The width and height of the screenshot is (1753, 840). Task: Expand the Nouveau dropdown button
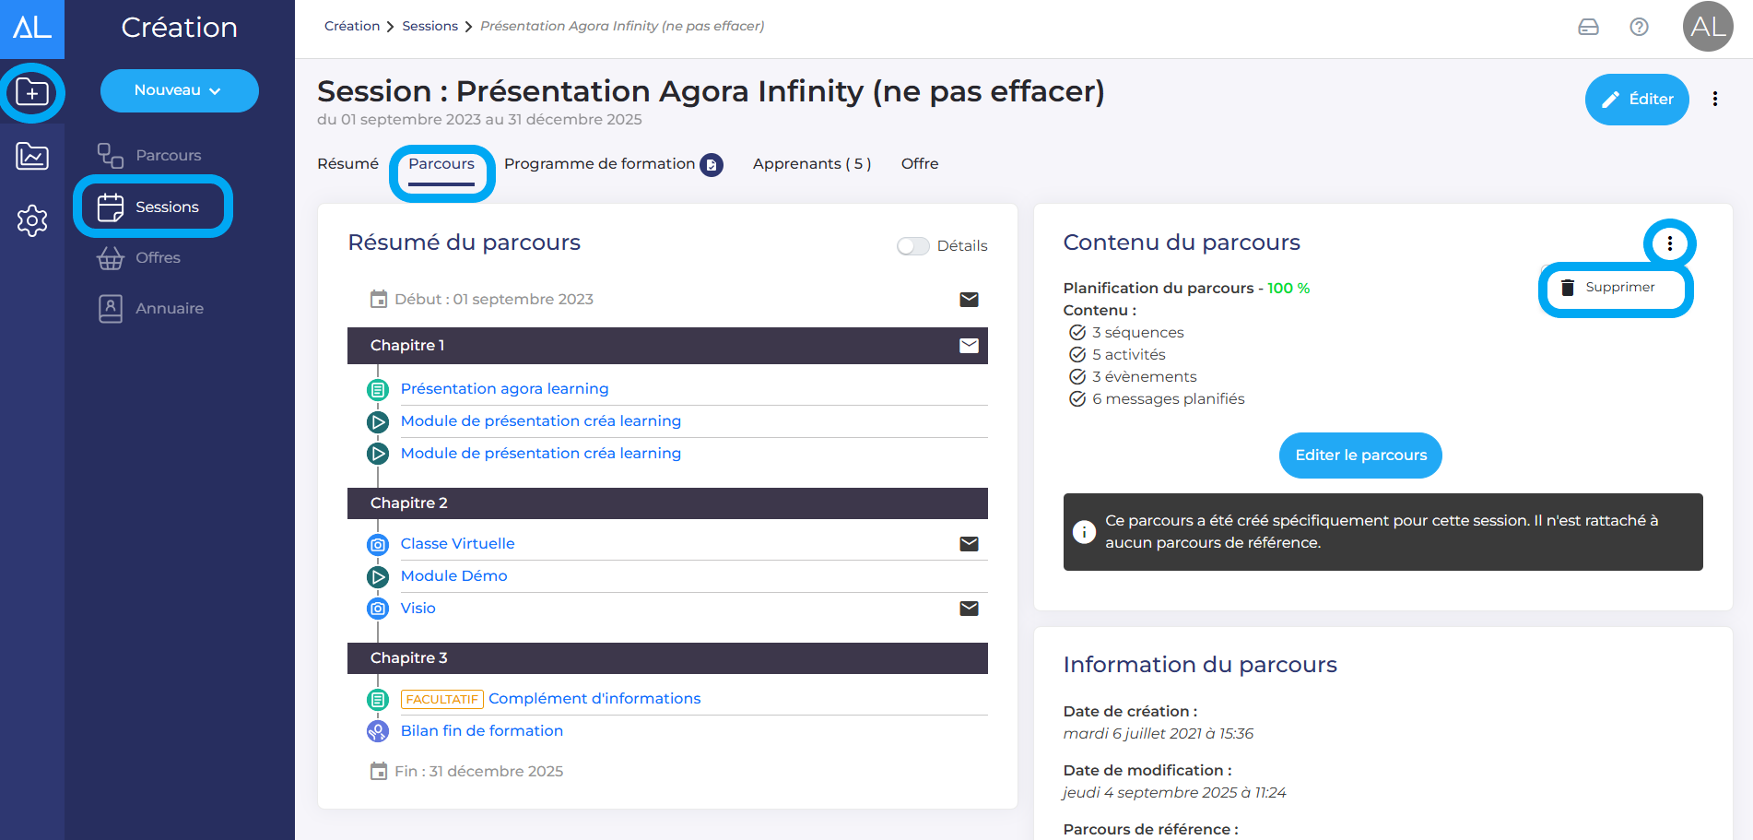coord(179,90)
